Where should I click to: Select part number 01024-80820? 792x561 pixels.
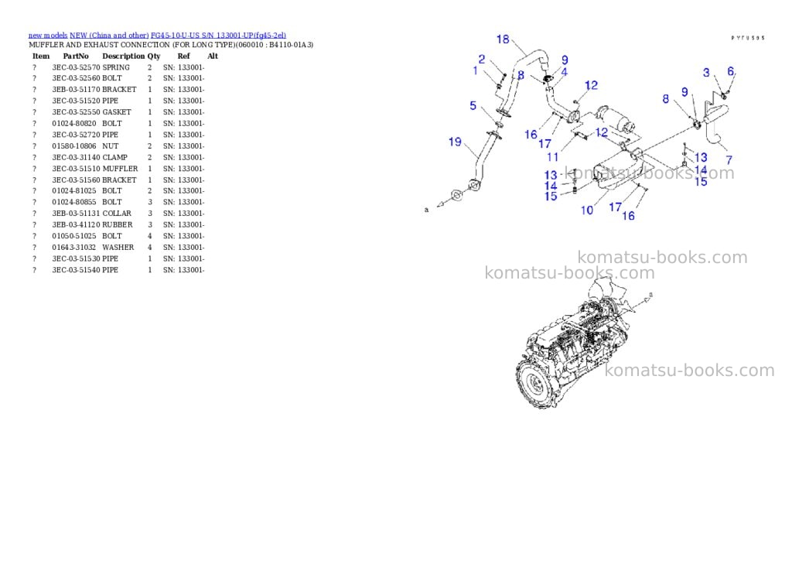pos(74,123)
